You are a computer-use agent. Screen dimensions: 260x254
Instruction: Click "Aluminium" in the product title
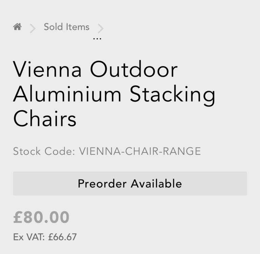(x=67, y=94)
